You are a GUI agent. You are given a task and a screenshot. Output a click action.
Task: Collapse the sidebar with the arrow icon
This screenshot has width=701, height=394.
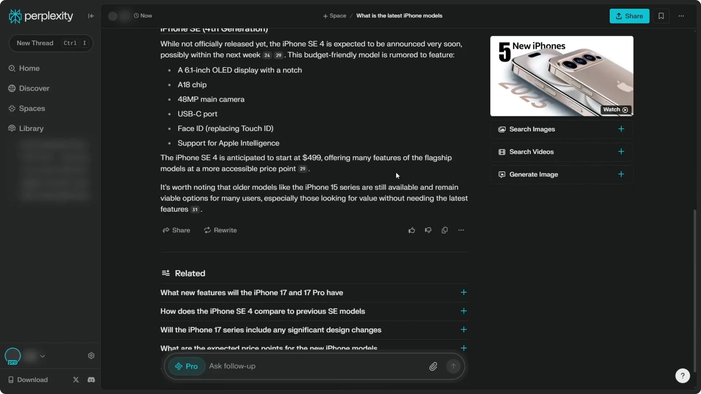point(91,16)
